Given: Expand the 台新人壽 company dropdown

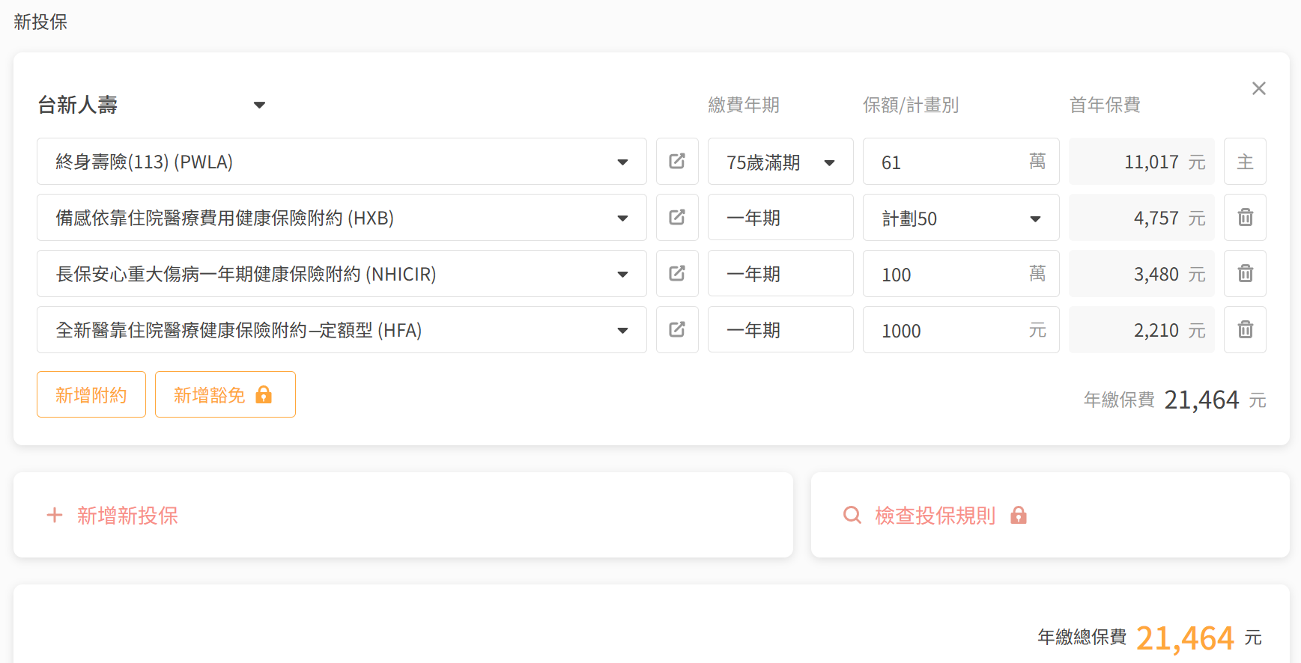Looking at the screenshot, I should (x=259, y=106).
